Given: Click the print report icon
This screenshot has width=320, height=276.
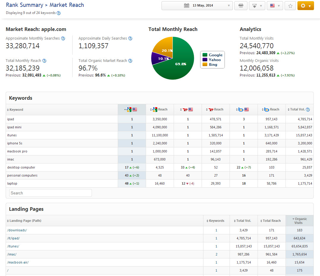Looking at the screenshot, I should pyautogui.click(x=241, y=6).
